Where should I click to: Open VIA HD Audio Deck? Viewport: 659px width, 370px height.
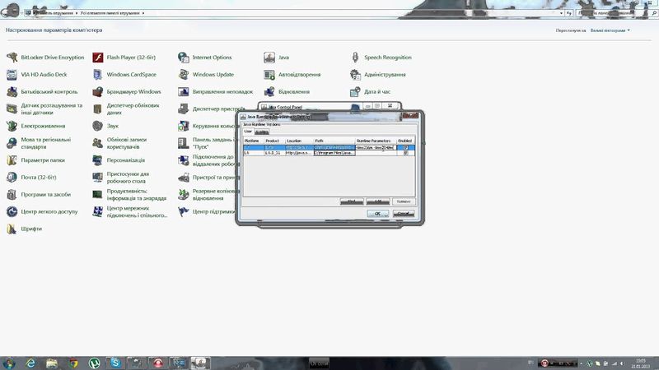coord(12,74)
